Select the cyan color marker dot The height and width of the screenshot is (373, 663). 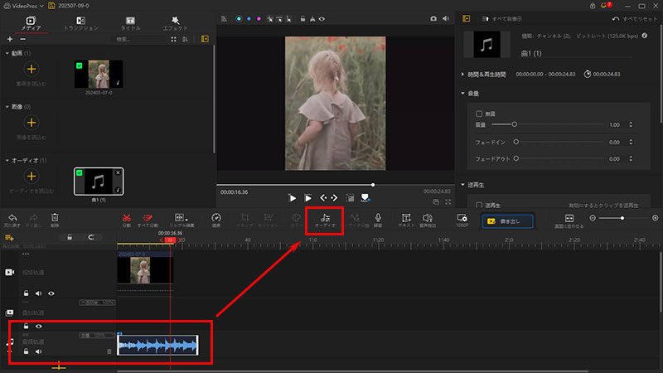(x=239, y=18)
